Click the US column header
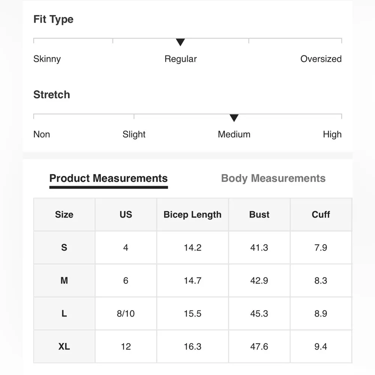The width and height of the screenshot is (375, 375). click(x=126, y=214)
